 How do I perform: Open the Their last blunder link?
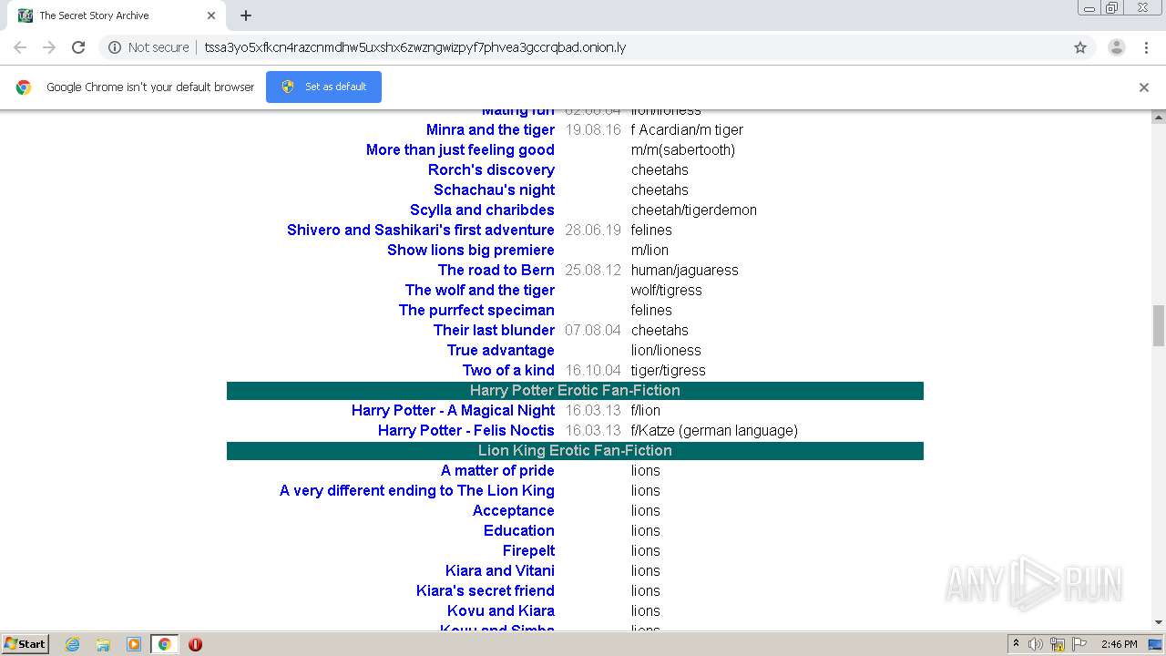[x=494, y=330]
